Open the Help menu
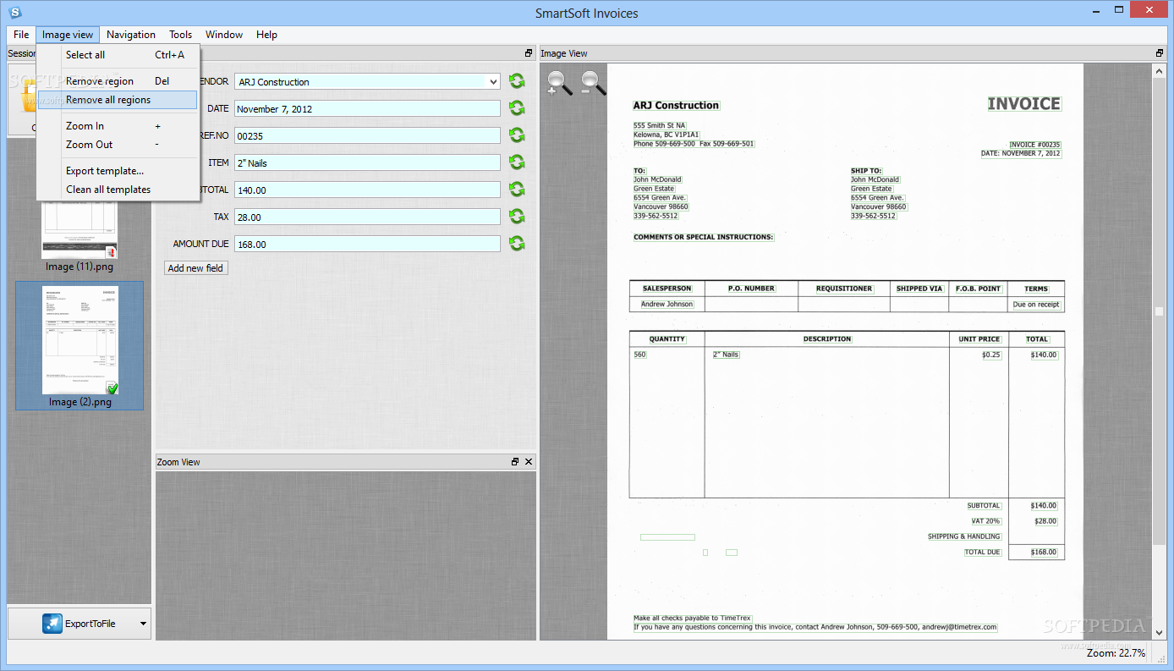 coord(266,35)
